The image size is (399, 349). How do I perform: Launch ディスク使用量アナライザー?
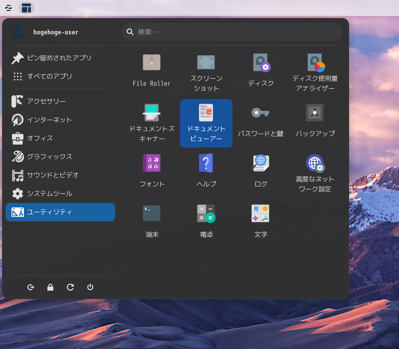click(315, 72)
